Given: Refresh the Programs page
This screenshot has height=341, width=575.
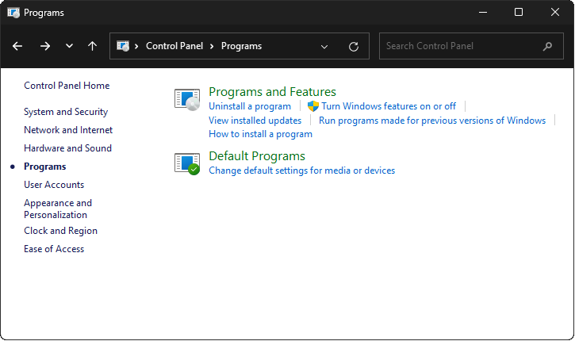Looking at the screenshot, I should 354,47.
